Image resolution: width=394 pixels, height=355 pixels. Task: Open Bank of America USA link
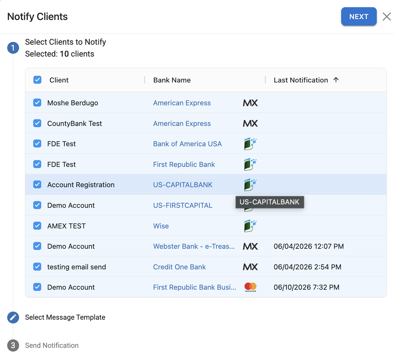[187, 144]
